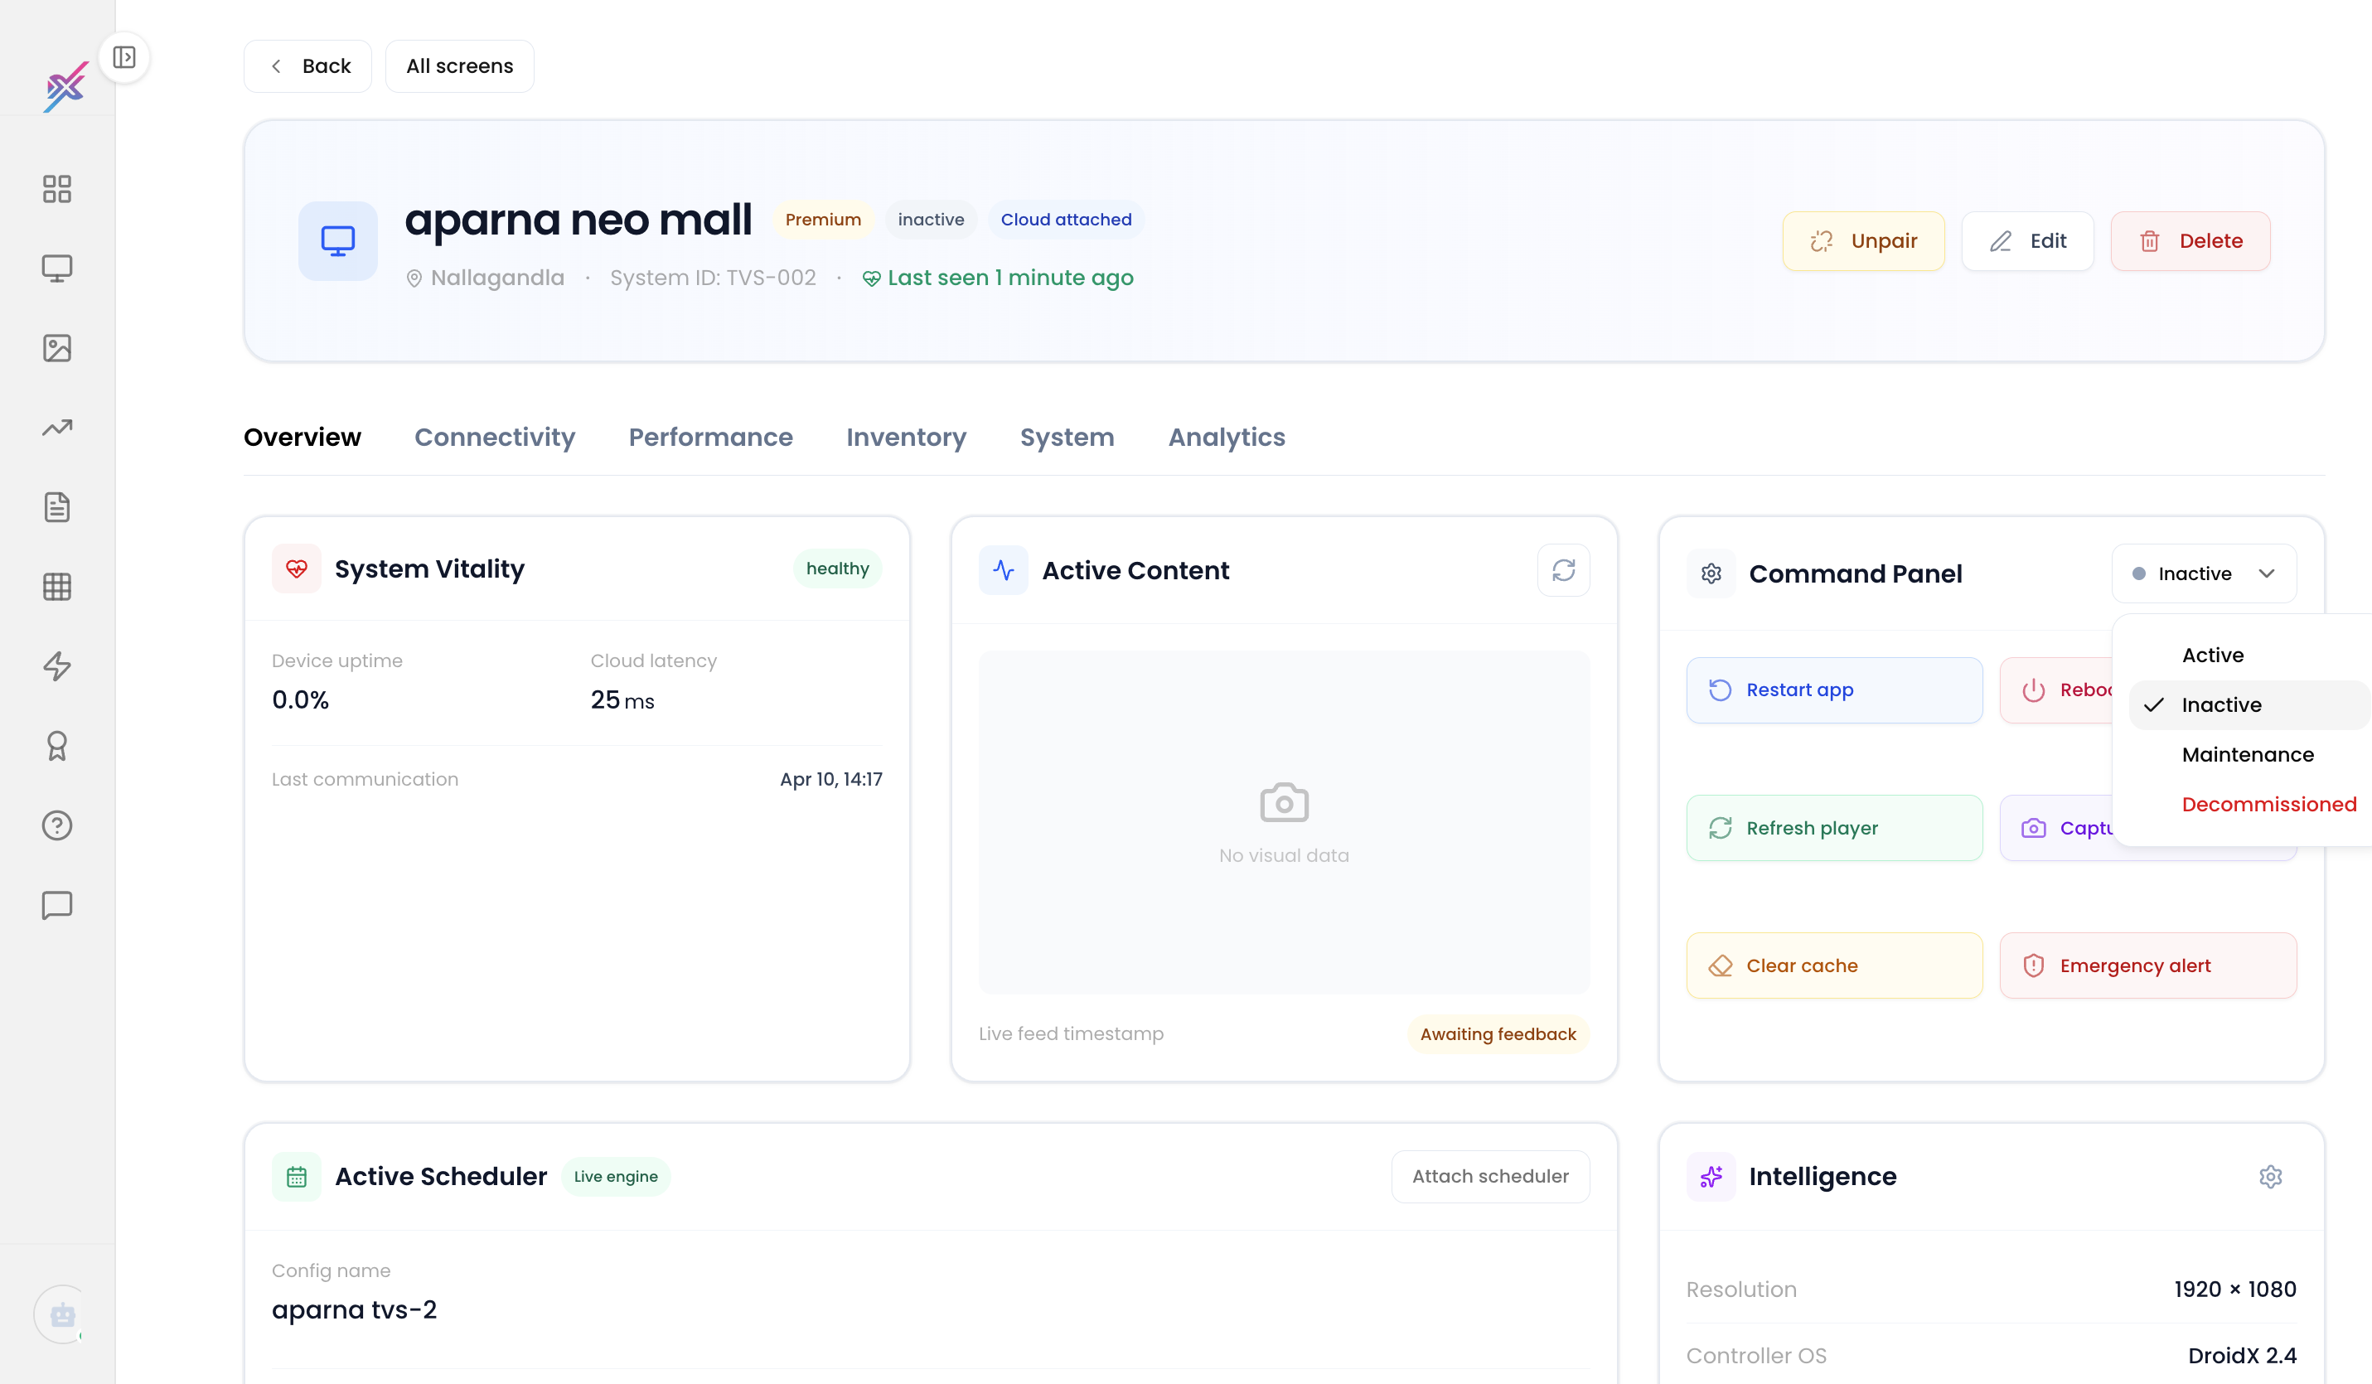Click Clear cache command
Screen dimensions: 2372x1384
pos(1833,966)
